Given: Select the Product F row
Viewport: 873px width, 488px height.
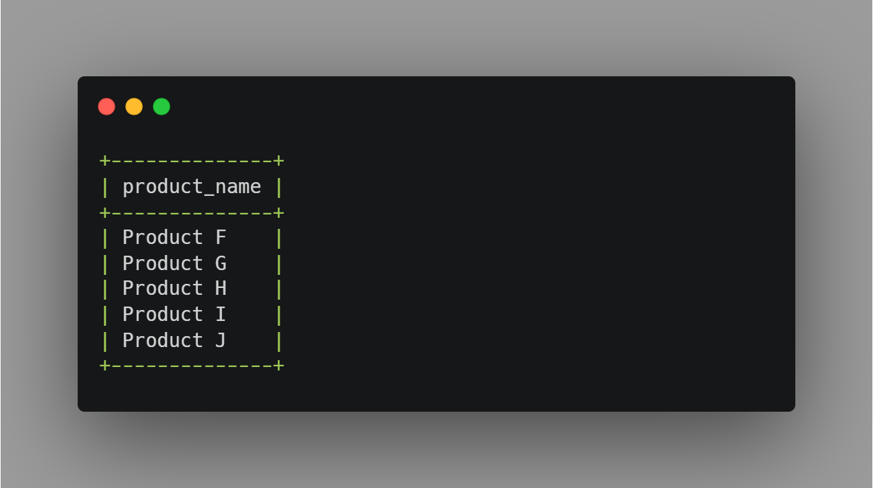Looking at the screenshot, I should click(x=174, y=238).
